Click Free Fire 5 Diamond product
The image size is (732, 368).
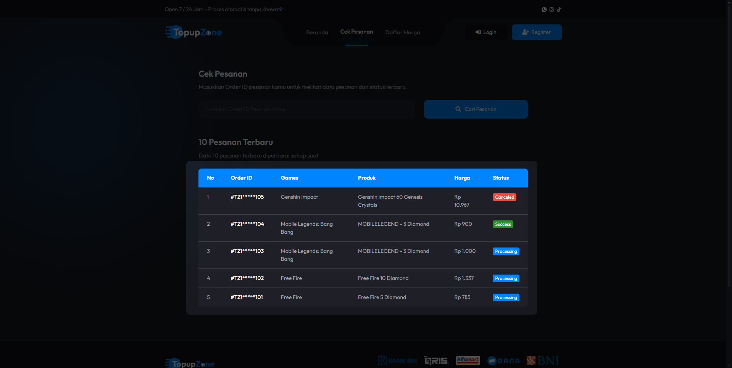(382, 297)
